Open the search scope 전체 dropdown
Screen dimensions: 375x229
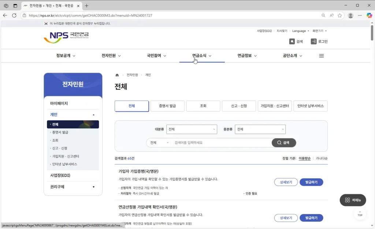(x=159, y=143)
